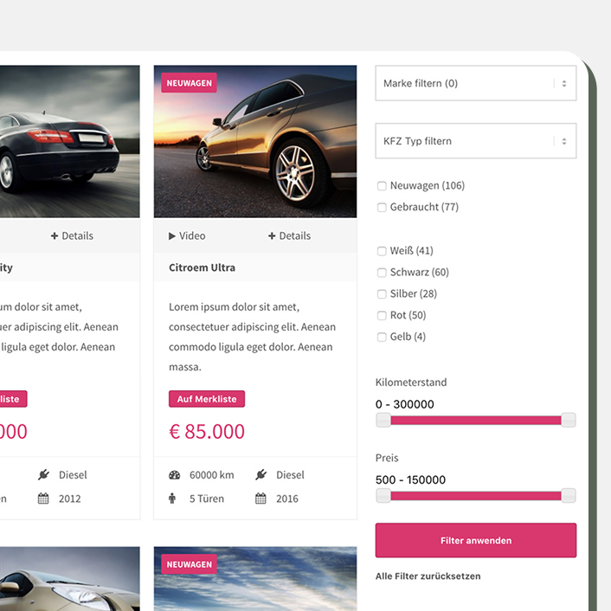Click the Kilometerstand slider minimum handle
The image size is (611, 611).
(x=383, y=420)
